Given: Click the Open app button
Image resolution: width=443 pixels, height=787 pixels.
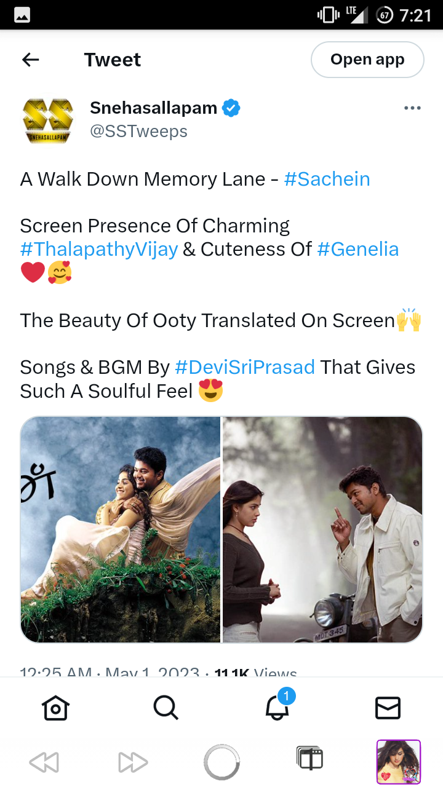Looking at the screenshot, I should click(x=367, y=60).
